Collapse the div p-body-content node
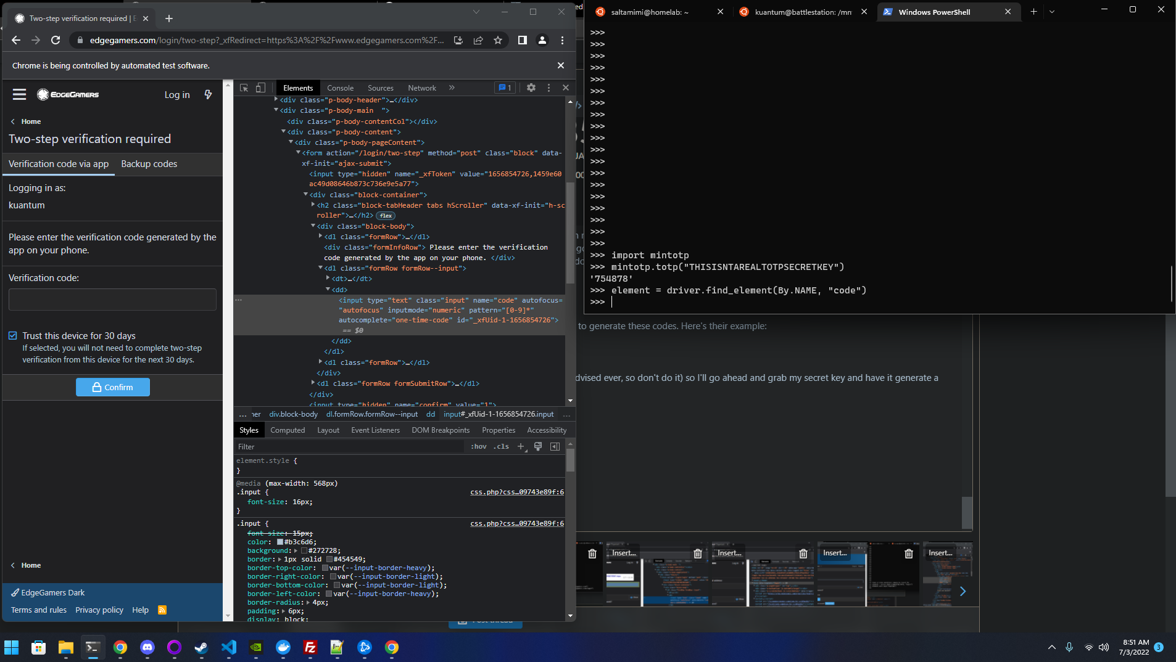 pyautogui.click(x=284, y=131)
